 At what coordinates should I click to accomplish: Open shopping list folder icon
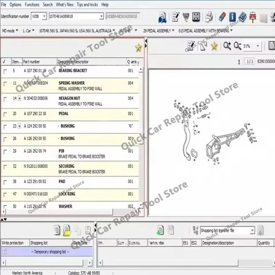pyautogui.click(x=67, y=230)
